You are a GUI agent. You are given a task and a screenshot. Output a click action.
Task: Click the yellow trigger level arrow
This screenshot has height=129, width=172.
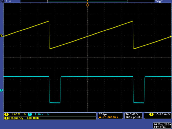click(x=170, y=37)
